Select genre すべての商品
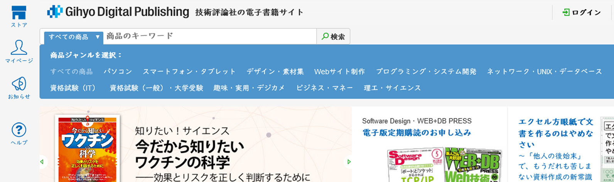This screenshot has height=182, width=614. [x=71, y=71]
